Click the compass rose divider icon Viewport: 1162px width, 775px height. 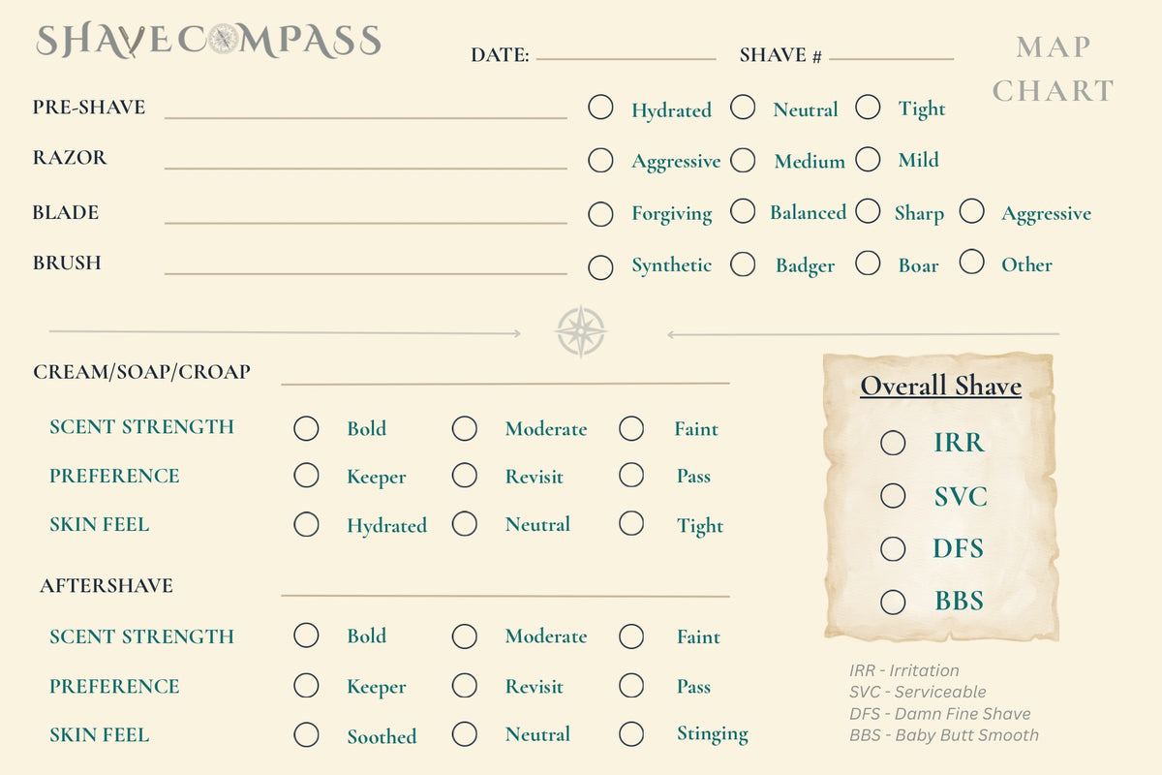pyautogui.click(x=581, y=331)
